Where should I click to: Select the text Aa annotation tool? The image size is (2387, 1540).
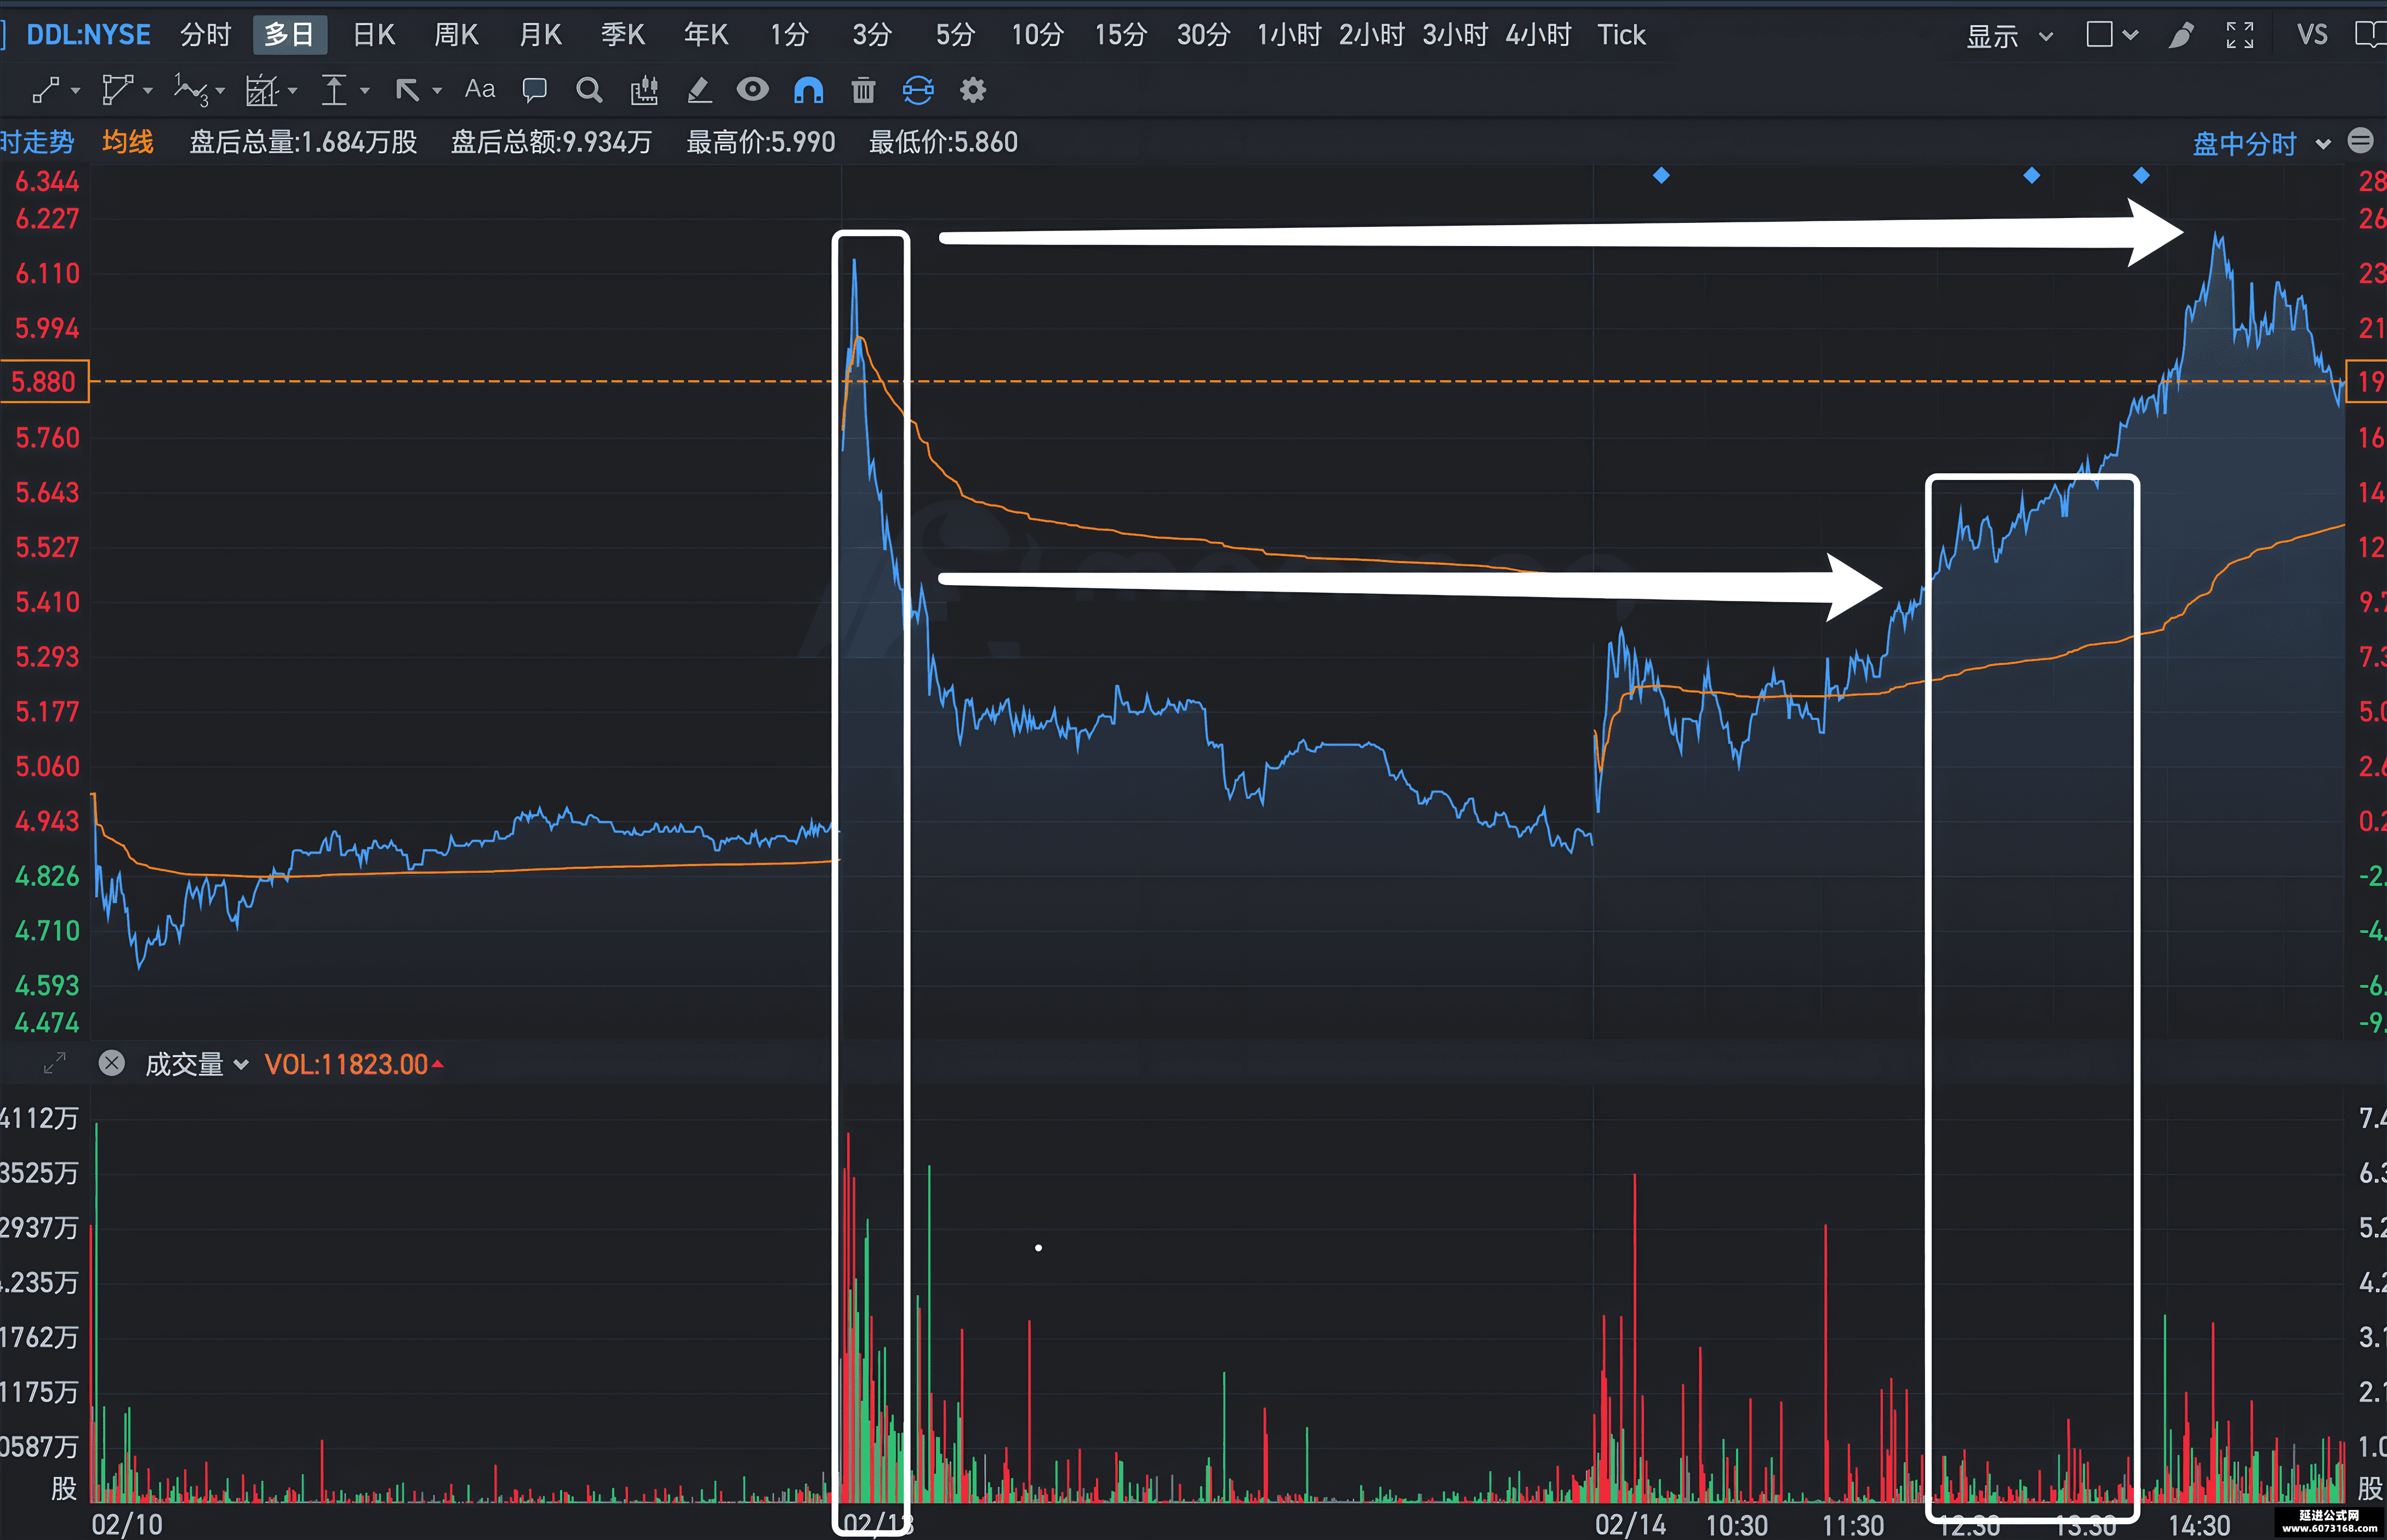tap(480, 90)
